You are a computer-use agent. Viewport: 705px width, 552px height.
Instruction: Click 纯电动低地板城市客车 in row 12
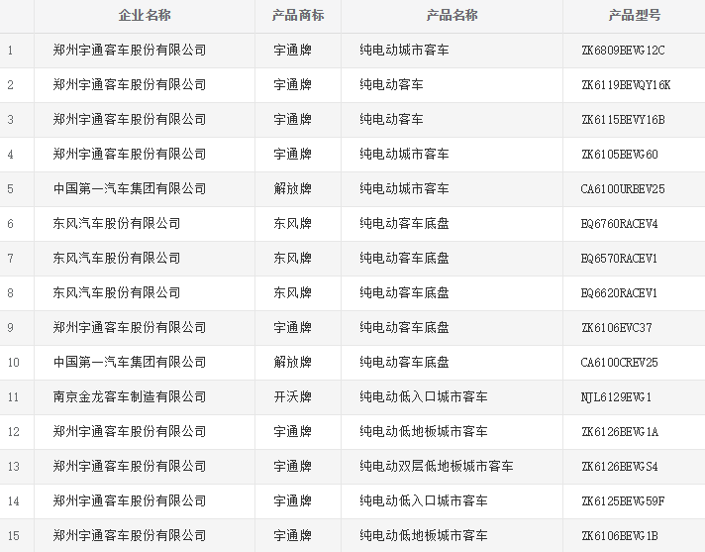coord(424,431)
